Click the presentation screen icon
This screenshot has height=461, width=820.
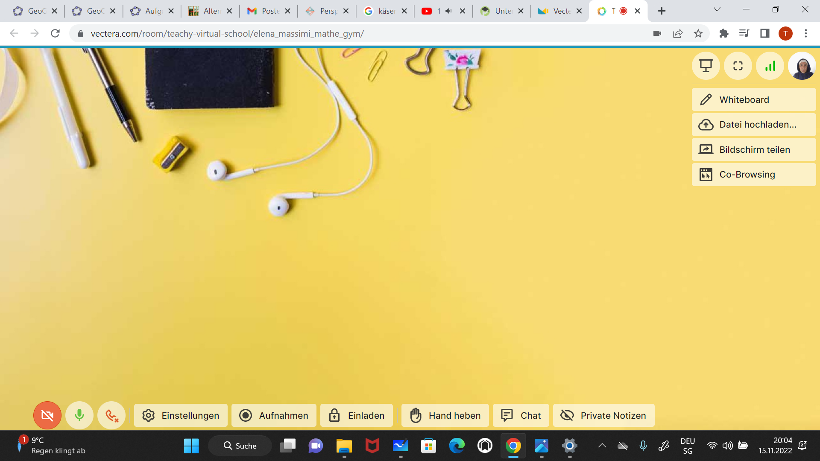coord(706,66)
